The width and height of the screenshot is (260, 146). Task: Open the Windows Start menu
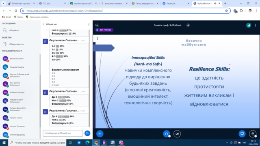coord(4,142)
